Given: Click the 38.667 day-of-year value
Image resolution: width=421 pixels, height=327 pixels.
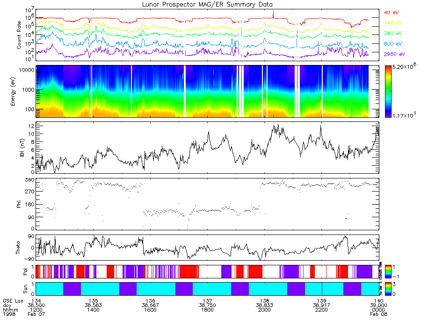Looking at the screenshot, I should tap(150, 306).
